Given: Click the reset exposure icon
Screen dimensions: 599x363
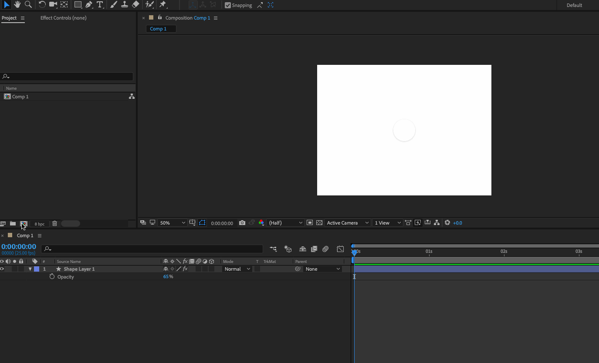Looking at the screenshot, I should pos(447,223).
